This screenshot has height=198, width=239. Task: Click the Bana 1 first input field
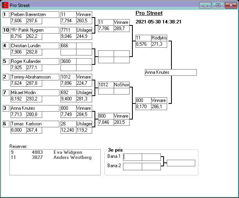click(132, 157)
